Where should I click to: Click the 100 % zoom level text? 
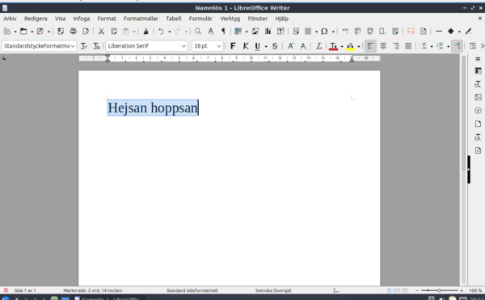(x=475, y=290)
